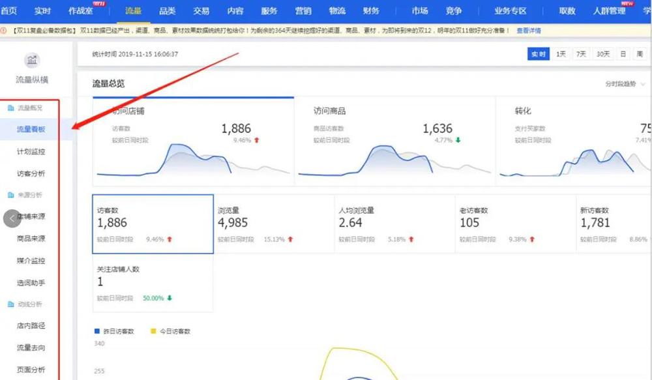
Task: Select the 浏览量 4,985 metric card
Action: click(274, 224)
